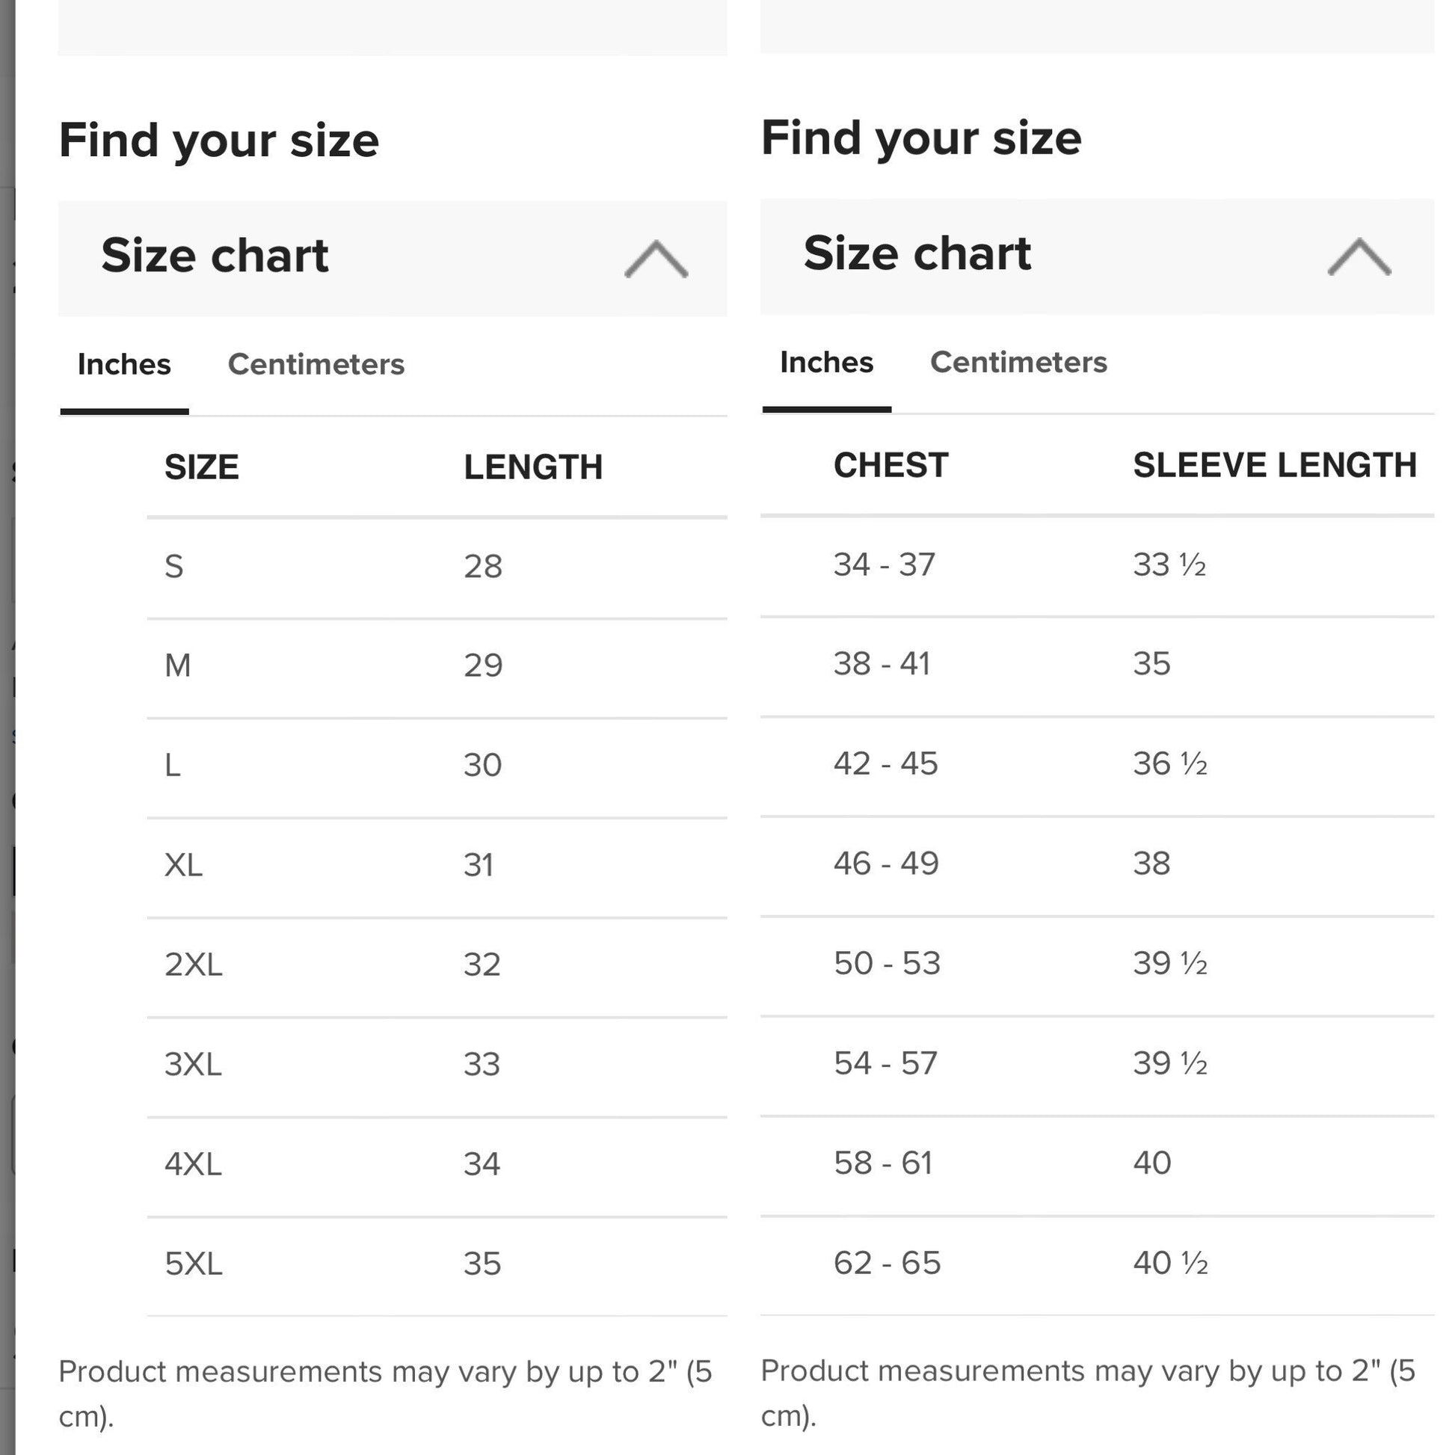Collapse the right Size chart chevron

tap(1359, 256)
